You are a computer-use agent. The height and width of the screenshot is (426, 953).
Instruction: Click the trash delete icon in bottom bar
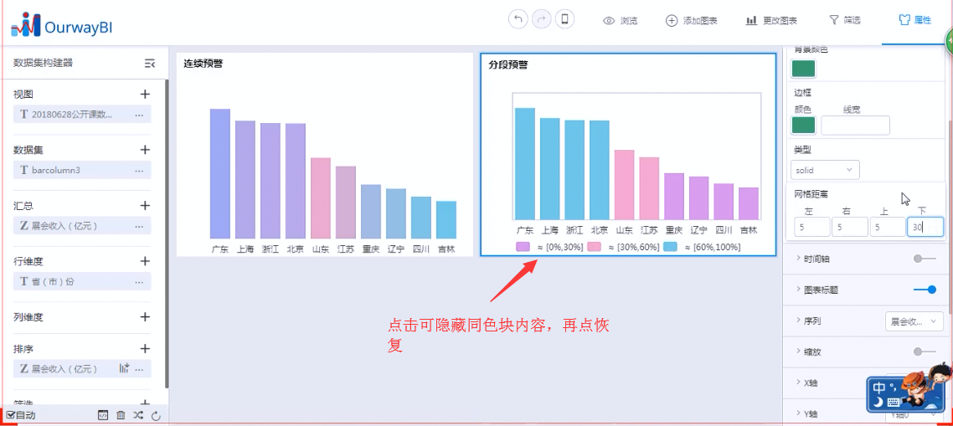pos(121,416)
